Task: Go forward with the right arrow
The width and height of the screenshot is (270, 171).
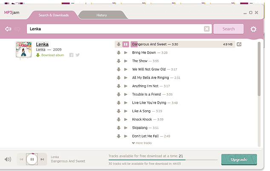Action: tap(17, 29)
